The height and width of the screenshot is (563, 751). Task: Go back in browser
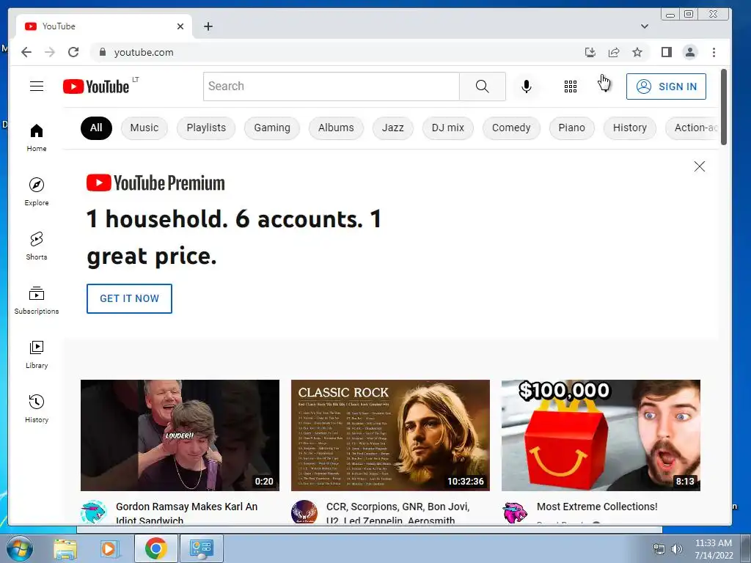[26, 52]
